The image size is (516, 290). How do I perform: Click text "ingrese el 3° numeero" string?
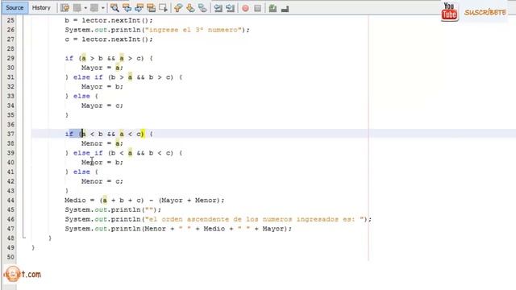click(x=193, y=30)
